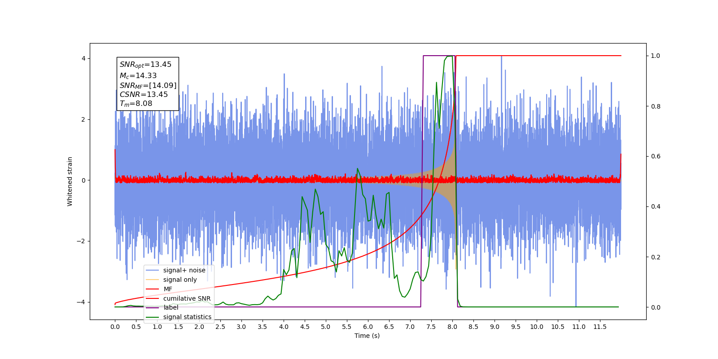
Task: Click left y-axis tick label −4
Action: click(81, 302)
